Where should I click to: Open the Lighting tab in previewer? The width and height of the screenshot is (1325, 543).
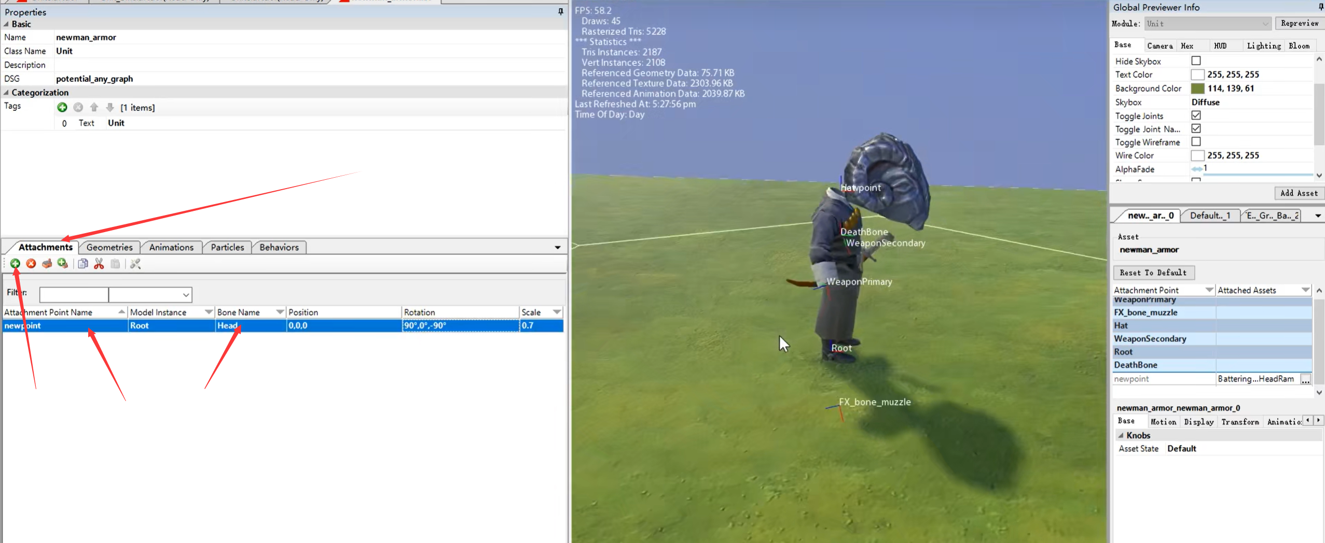pos(1263,46)
